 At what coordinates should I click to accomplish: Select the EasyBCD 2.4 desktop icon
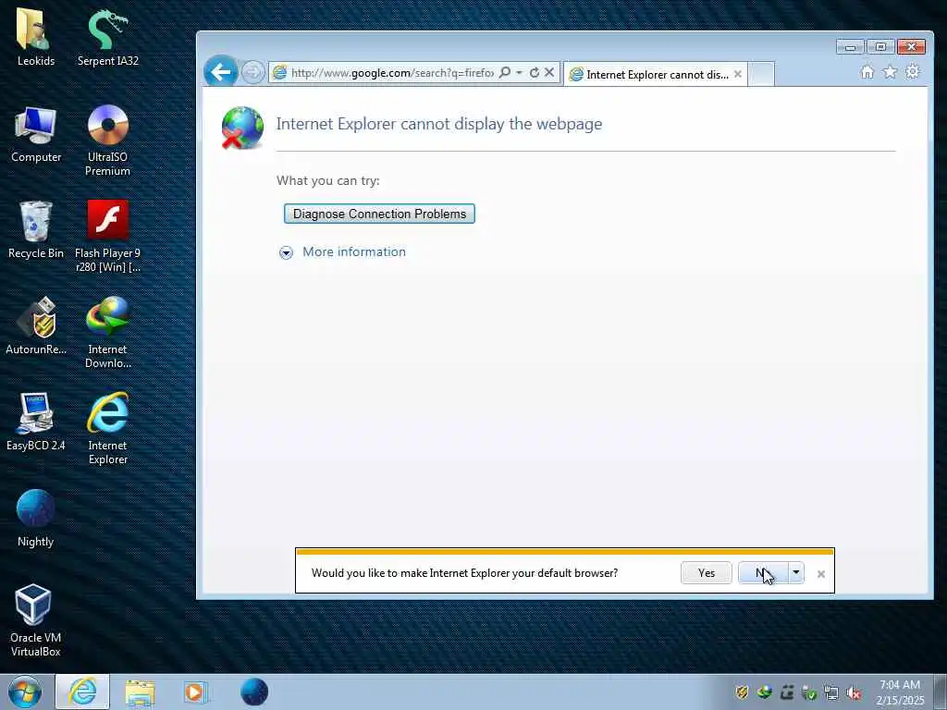click(36, 422)
